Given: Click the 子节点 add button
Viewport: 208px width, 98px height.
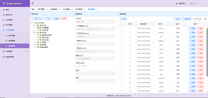Looking at the screenshot, I should pos(47,19).
